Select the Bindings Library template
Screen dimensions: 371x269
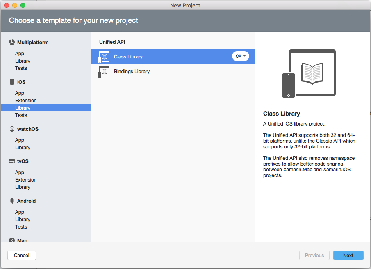point(173,71)
